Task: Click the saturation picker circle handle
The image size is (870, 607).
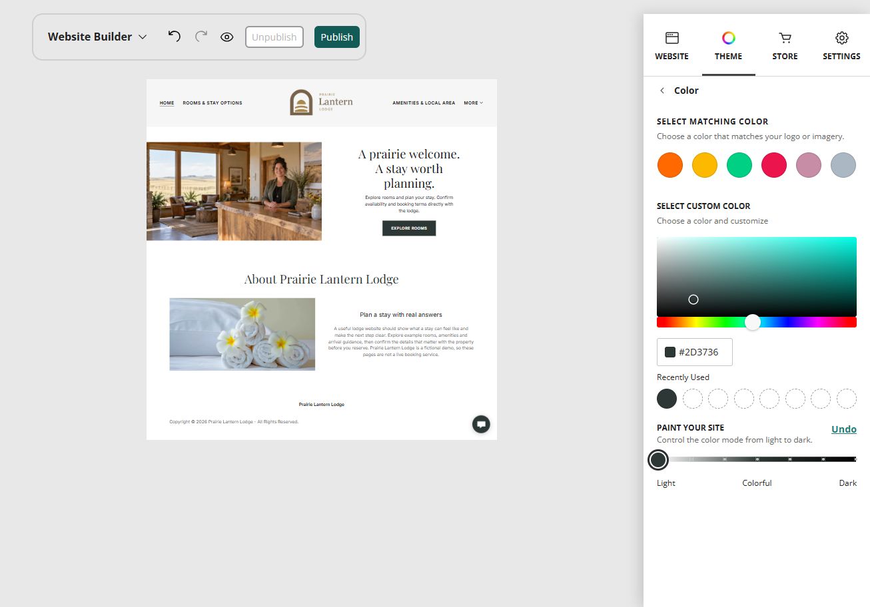Action: (693, 300)
